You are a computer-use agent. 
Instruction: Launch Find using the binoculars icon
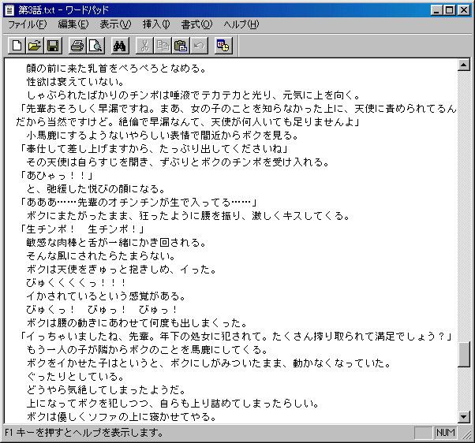[120, 46]
